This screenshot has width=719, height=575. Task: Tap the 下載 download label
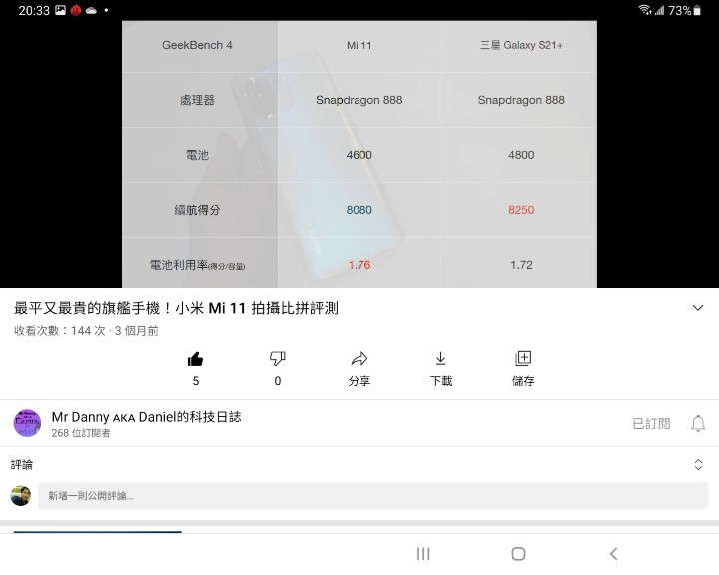click(x=441, y=381)
